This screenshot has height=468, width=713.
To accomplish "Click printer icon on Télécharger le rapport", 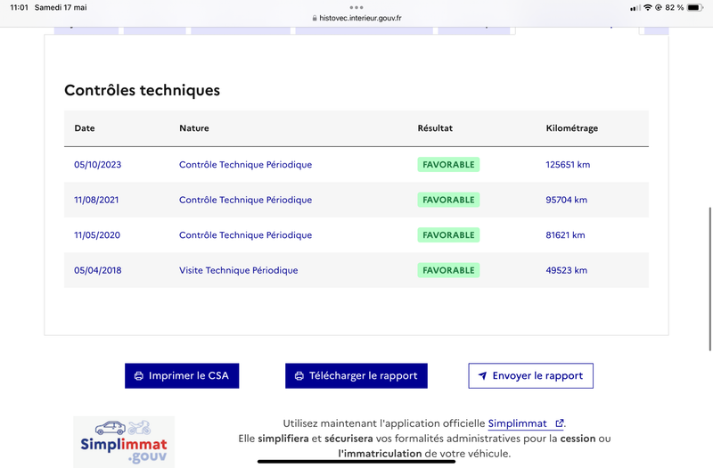I will point(299,376).
